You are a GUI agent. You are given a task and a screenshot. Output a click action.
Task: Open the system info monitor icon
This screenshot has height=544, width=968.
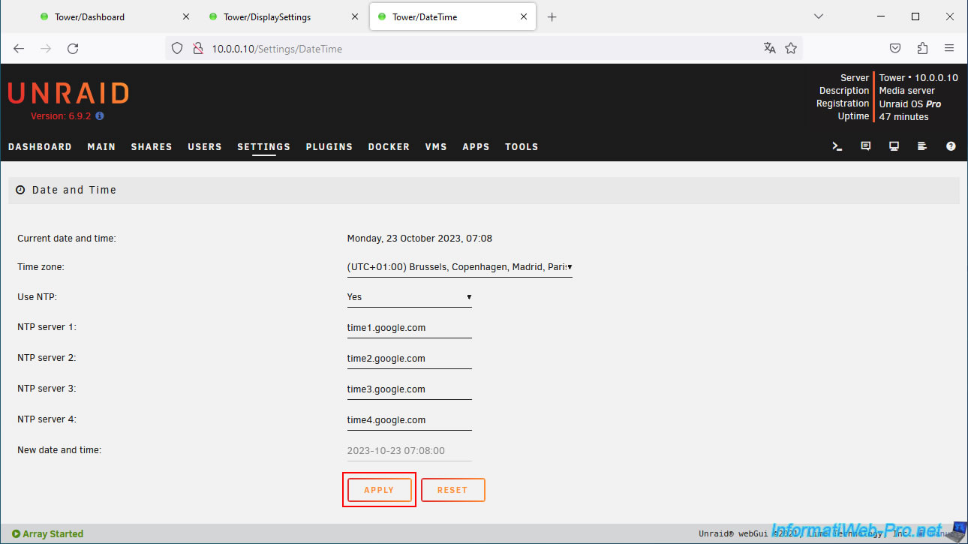tap(894, 147)
